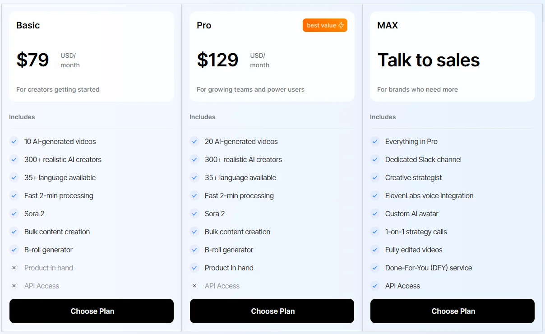545x334 pixels.
Task: Select the checkmark next to Sora 2 in Pro
Action: coord(194,213)
